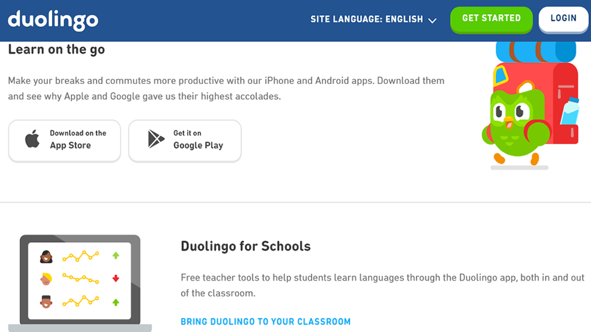591x332 pixels.
Task: Click the water bottle on Duo's backpack
Action: coord(569,110)
